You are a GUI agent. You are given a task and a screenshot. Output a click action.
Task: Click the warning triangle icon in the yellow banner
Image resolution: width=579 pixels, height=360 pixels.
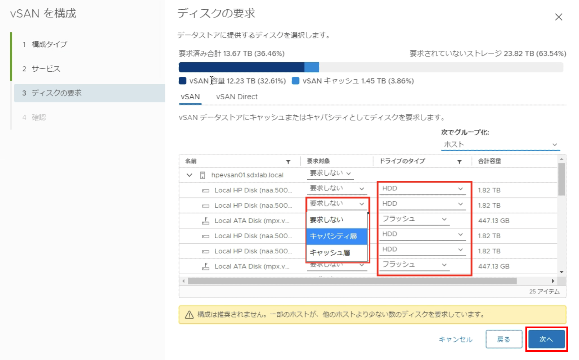click(189, 315)
